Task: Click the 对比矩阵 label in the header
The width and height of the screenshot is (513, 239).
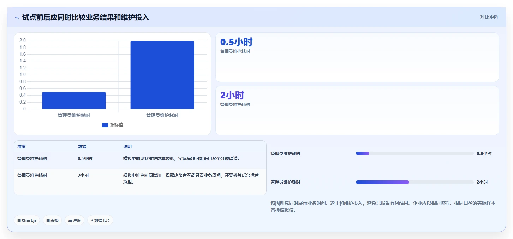Action: pyautogui.click(x=489, y=17)
